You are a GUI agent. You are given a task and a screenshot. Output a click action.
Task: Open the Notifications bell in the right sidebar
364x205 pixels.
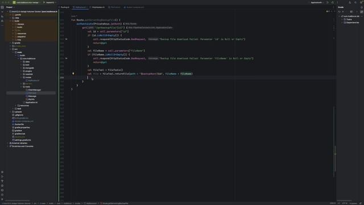click(362, 7)
